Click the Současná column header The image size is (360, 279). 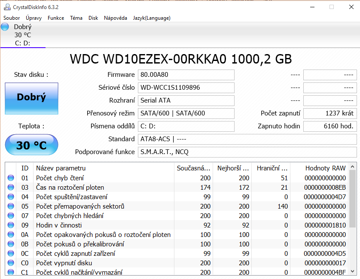point(194,168)
